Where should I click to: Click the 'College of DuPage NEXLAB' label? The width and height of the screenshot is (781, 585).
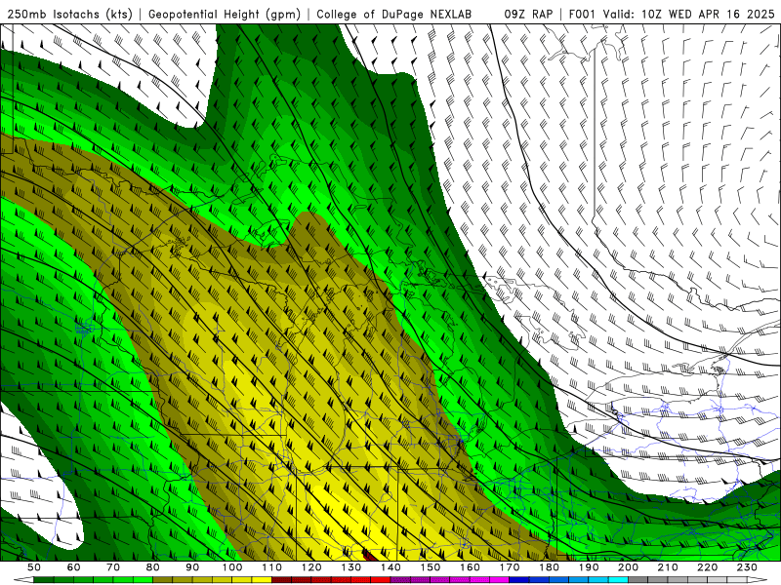394,14
